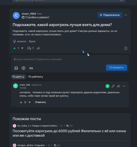Downvote the aerogrill post
The image size is (137, 147).
[x=22, y=48]
